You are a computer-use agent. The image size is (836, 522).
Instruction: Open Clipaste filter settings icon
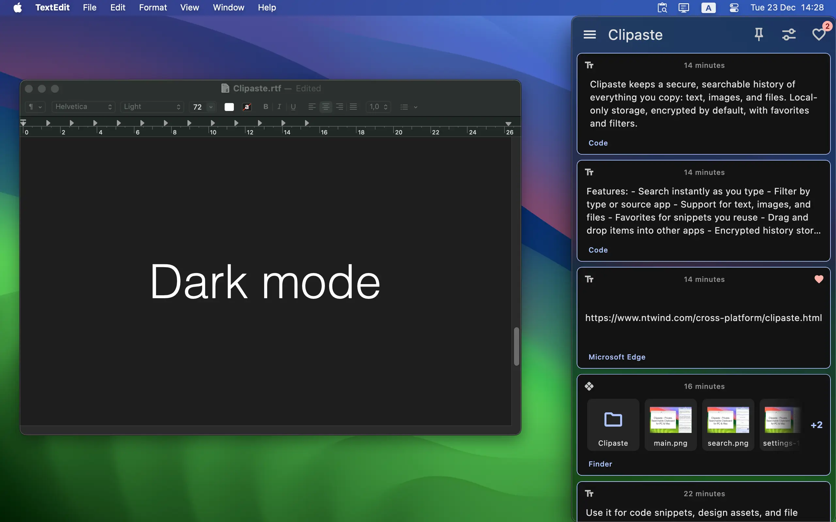789,35
